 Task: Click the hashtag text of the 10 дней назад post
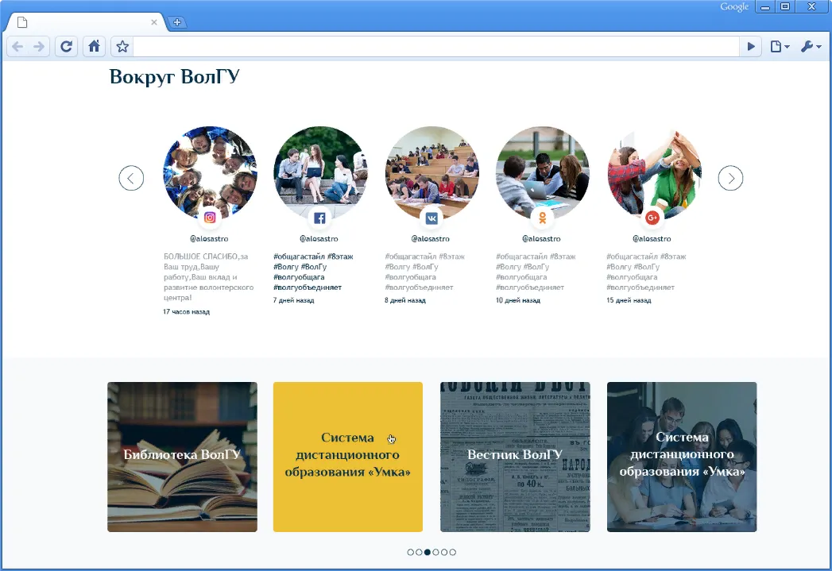point(536,272)
